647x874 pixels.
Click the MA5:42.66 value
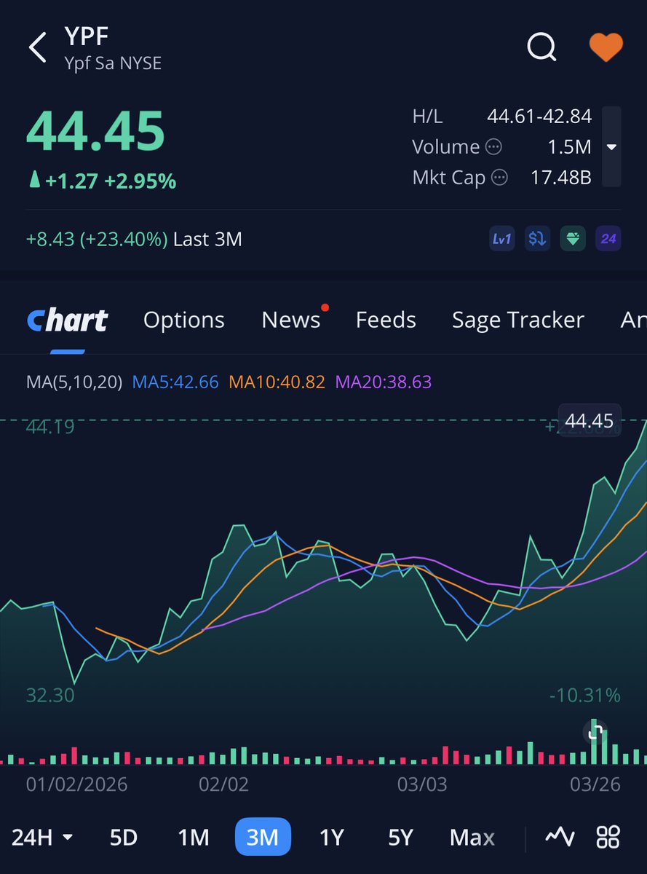point(175,382)
